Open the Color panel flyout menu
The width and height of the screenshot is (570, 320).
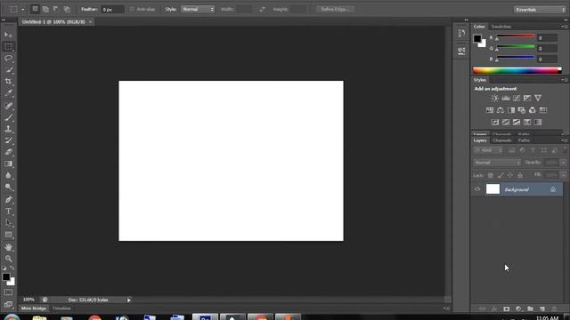click(x=564, y=27)
